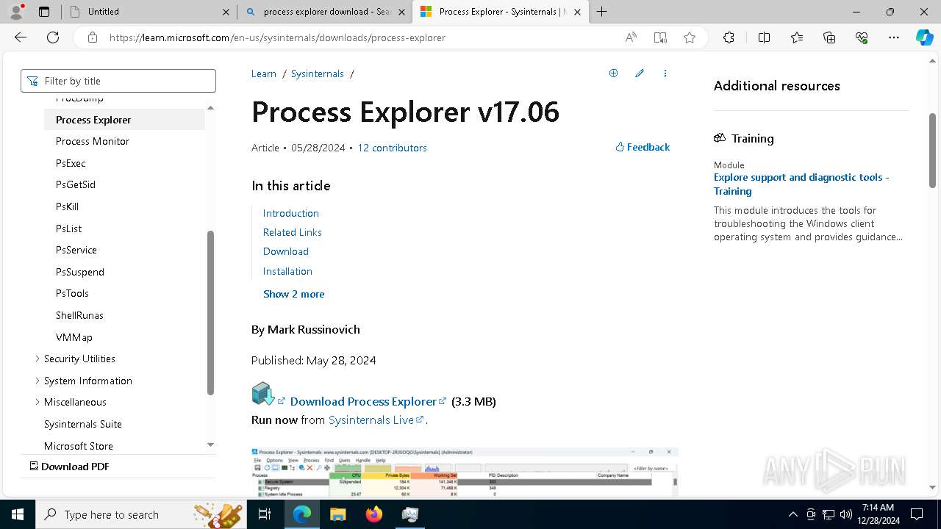Image resolution: width=941 pixels, height=529 pixels.
Task: Close the Untitled tab
Action: pyautogui.click(x=226, y=12)
